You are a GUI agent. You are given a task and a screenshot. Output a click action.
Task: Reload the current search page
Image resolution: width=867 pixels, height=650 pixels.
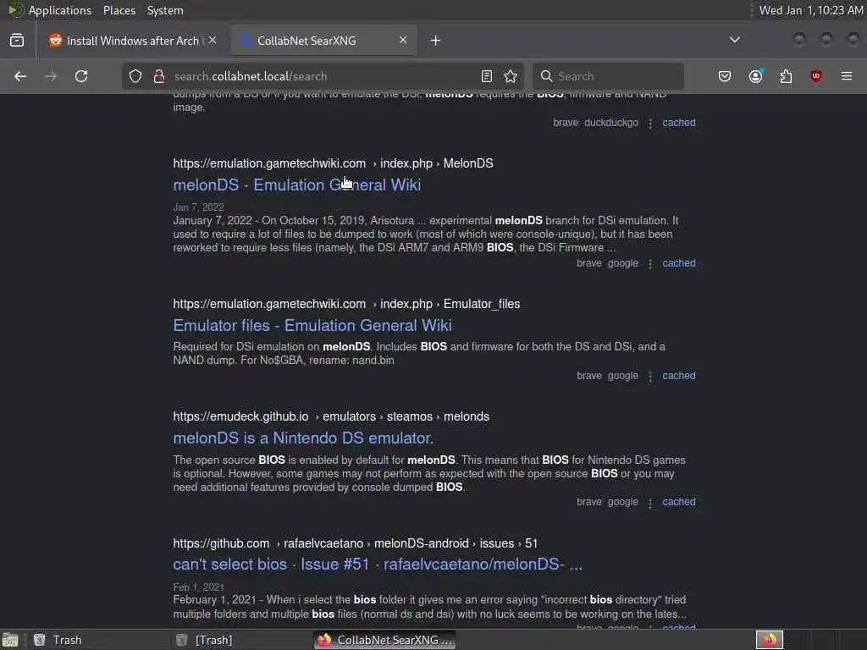(81, 76)
